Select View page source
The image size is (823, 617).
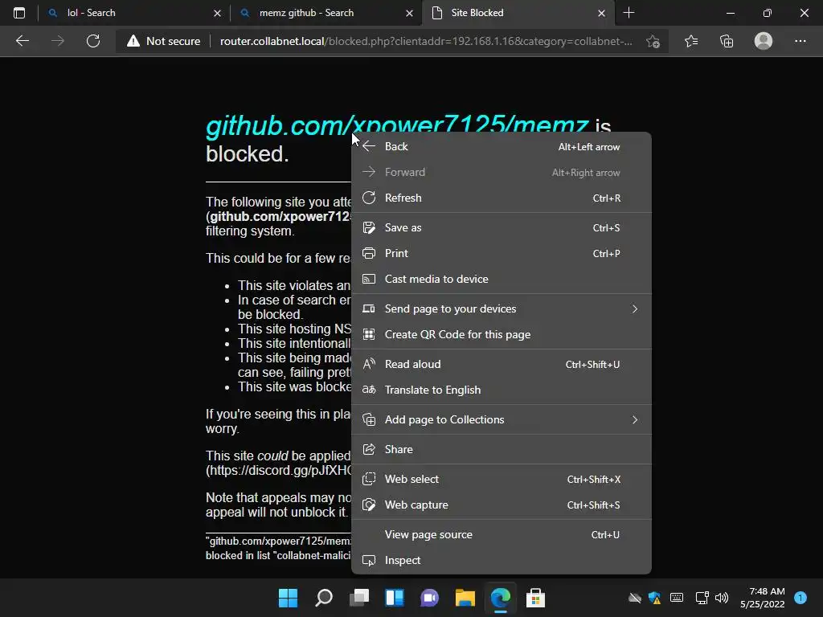point(502,534)
